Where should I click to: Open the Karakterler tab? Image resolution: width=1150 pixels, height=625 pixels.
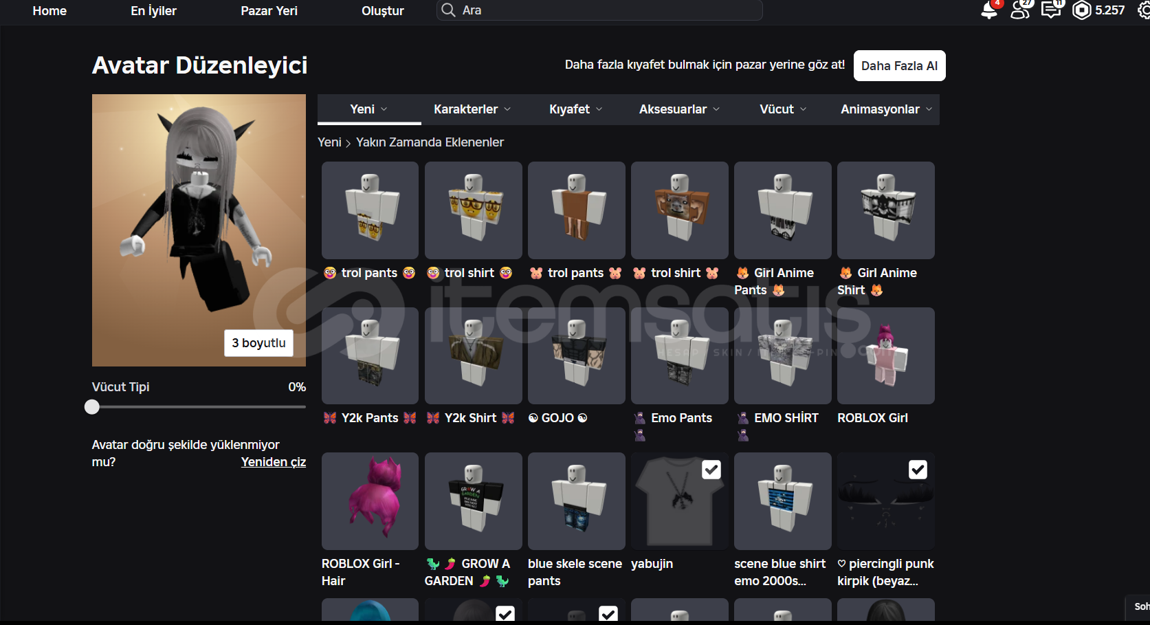pos(472,109)
